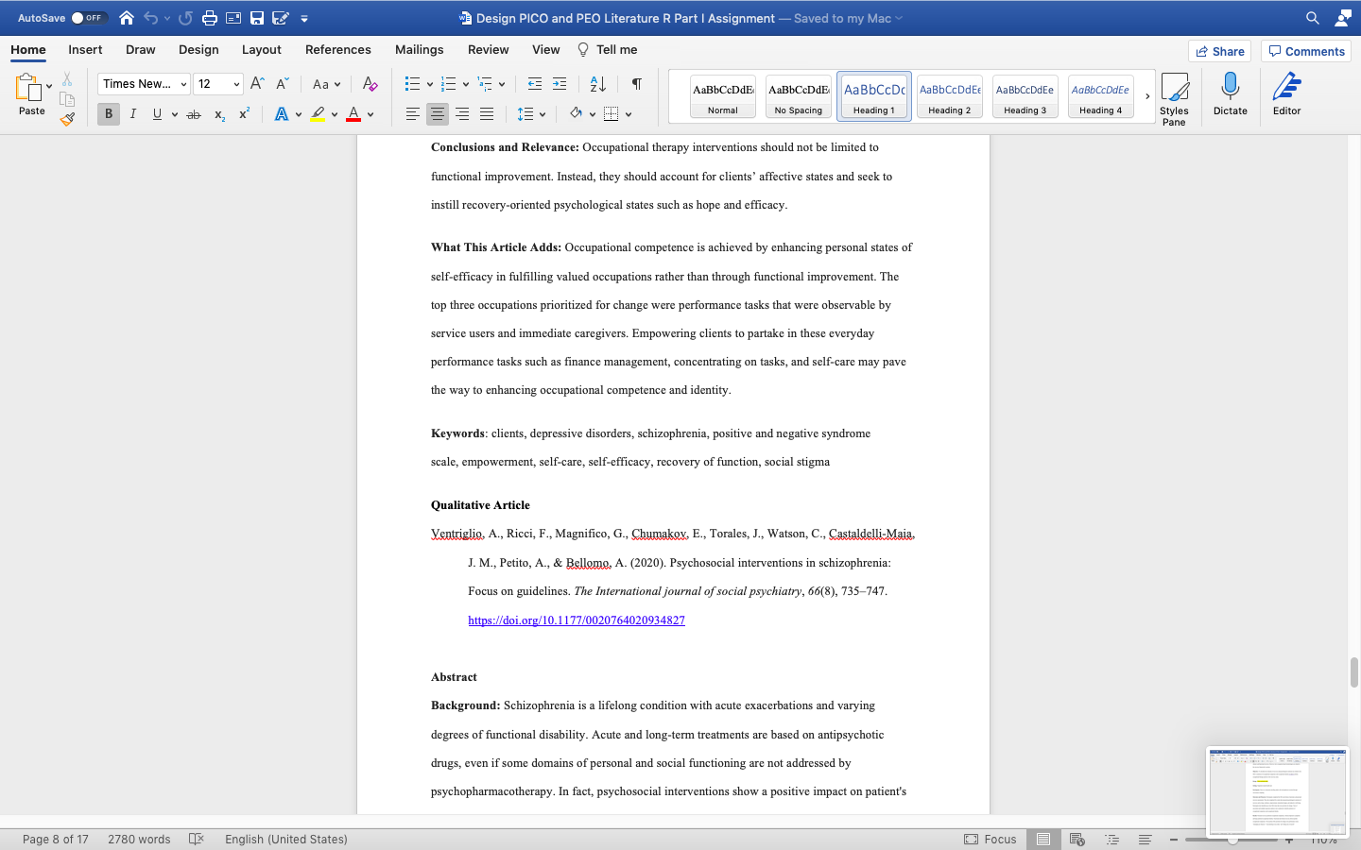Enable Focus mode in the status bar
This screenshot has width=1361, height=850.
click(x=989, y=839)
